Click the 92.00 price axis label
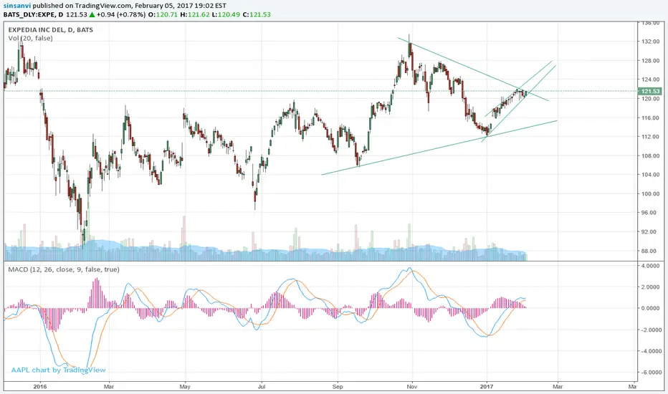The width and height of the screenshot is (668, 394). point(649,231)
